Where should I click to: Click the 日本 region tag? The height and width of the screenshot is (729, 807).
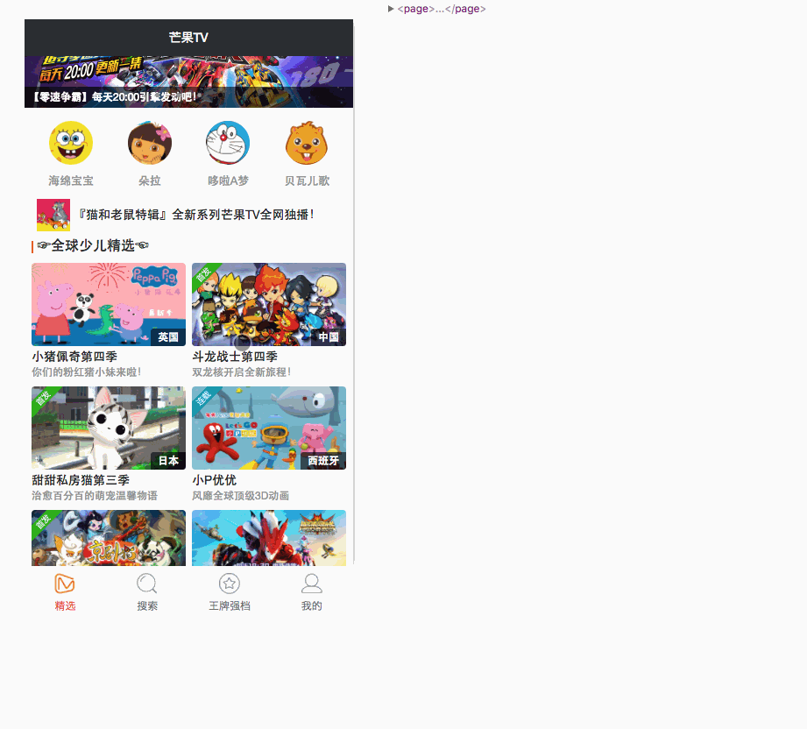(168, 461)
